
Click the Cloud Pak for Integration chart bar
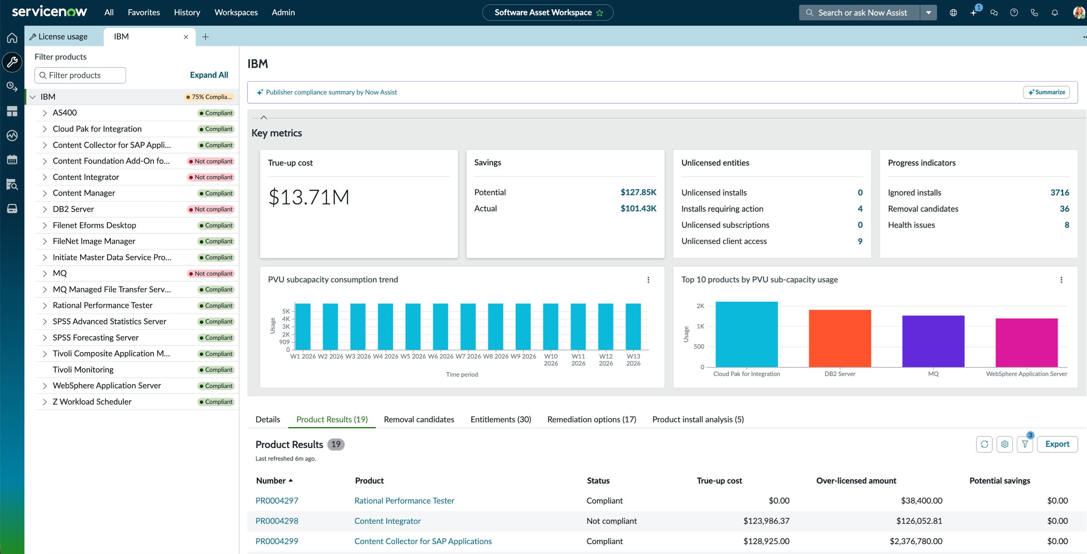coord(746,334)
